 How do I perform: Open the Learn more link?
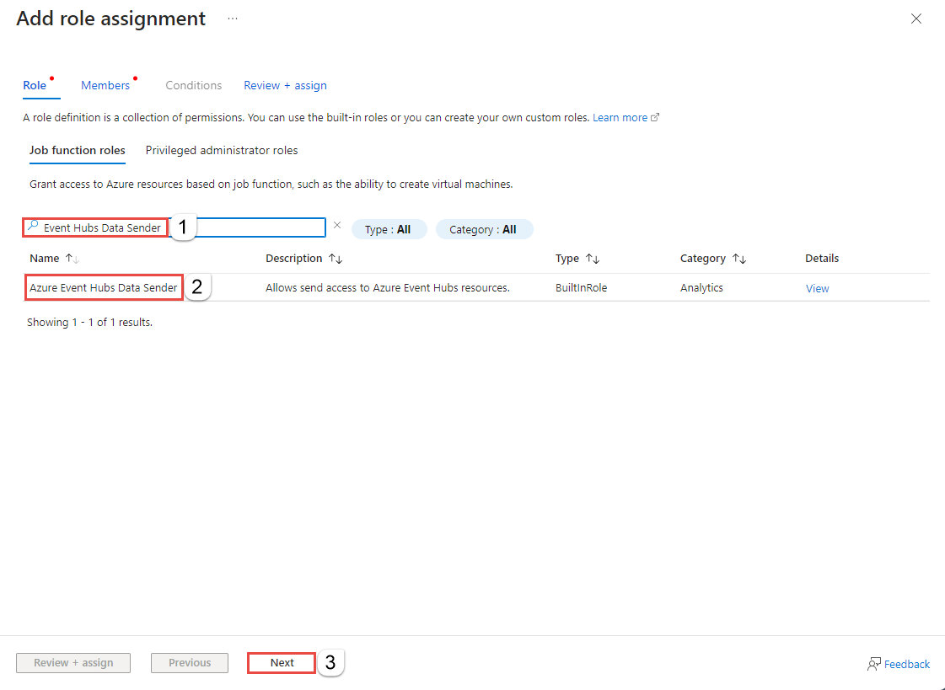pyautogui.click(x=620, y=117)
